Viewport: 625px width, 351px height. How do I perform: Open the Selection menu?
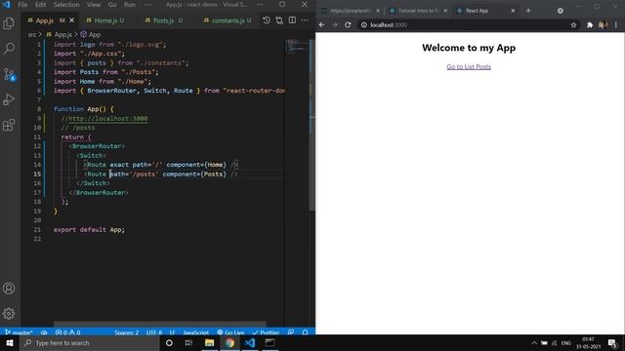66,5
